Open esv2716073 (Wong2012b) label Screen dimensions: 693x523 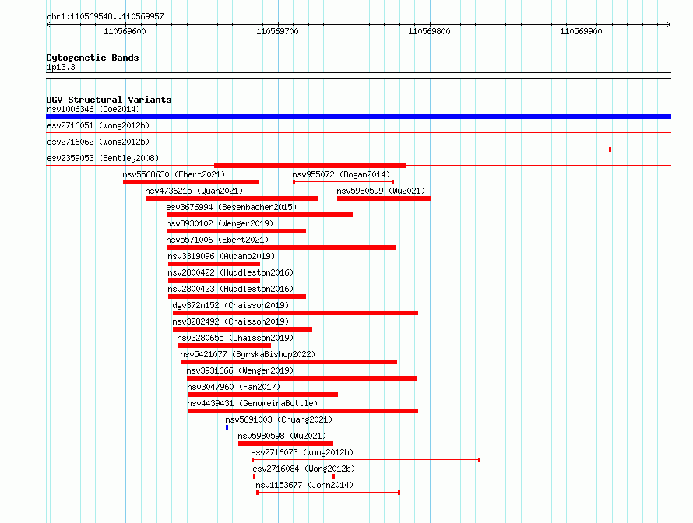(302, 452)
